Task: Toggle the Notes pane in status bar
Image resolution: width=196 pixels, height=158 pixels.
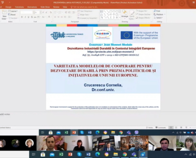Action: click(150, 128)
